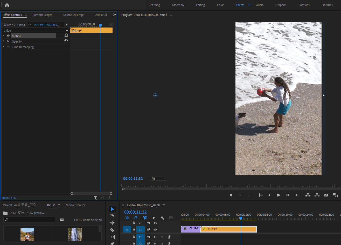
Task: Add marker in timeline panel
Action: [x=154, y=218]
